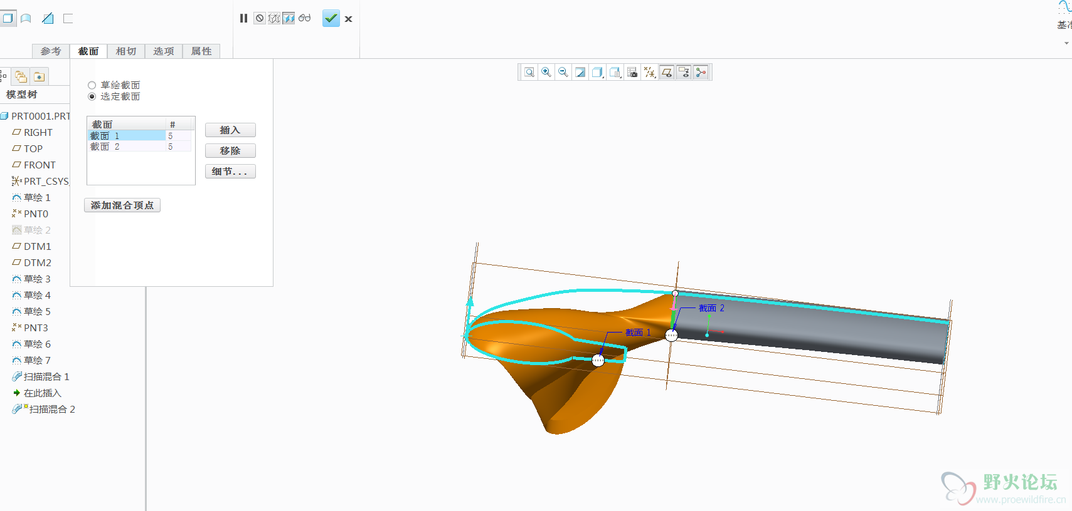Click the zoom out magnifier icon
The height and width of the screenshot is (511, 1072).
tap(563, 73)
